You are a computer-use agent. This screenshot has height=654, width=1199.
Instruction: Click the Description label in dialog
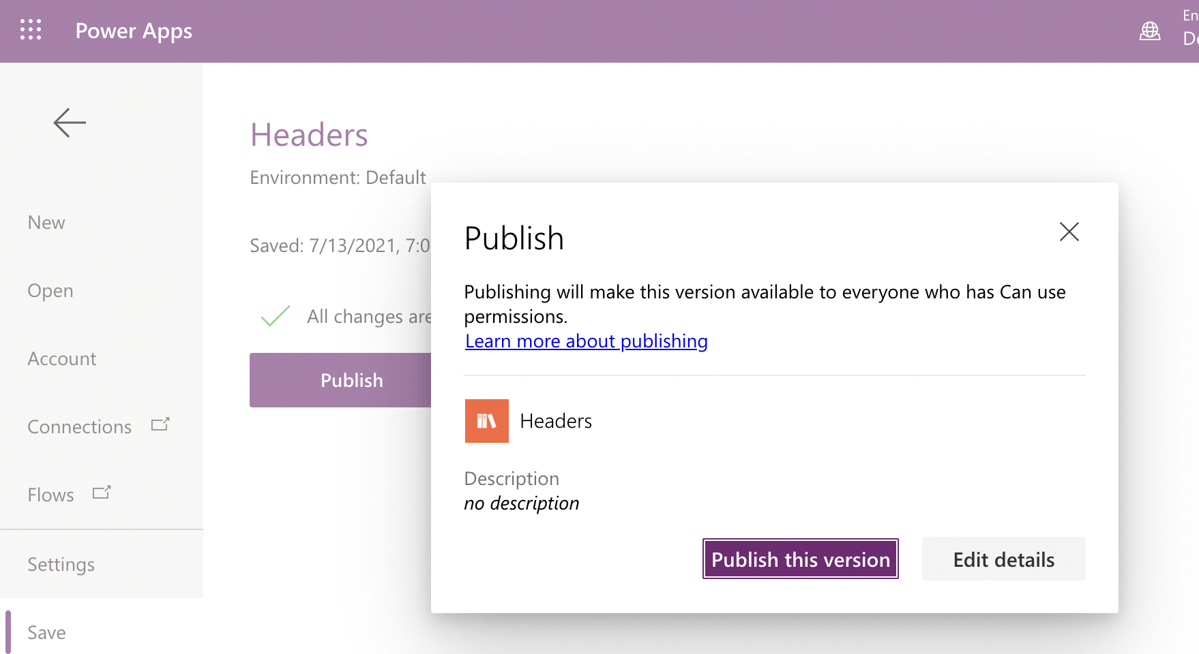click(512, 479)
